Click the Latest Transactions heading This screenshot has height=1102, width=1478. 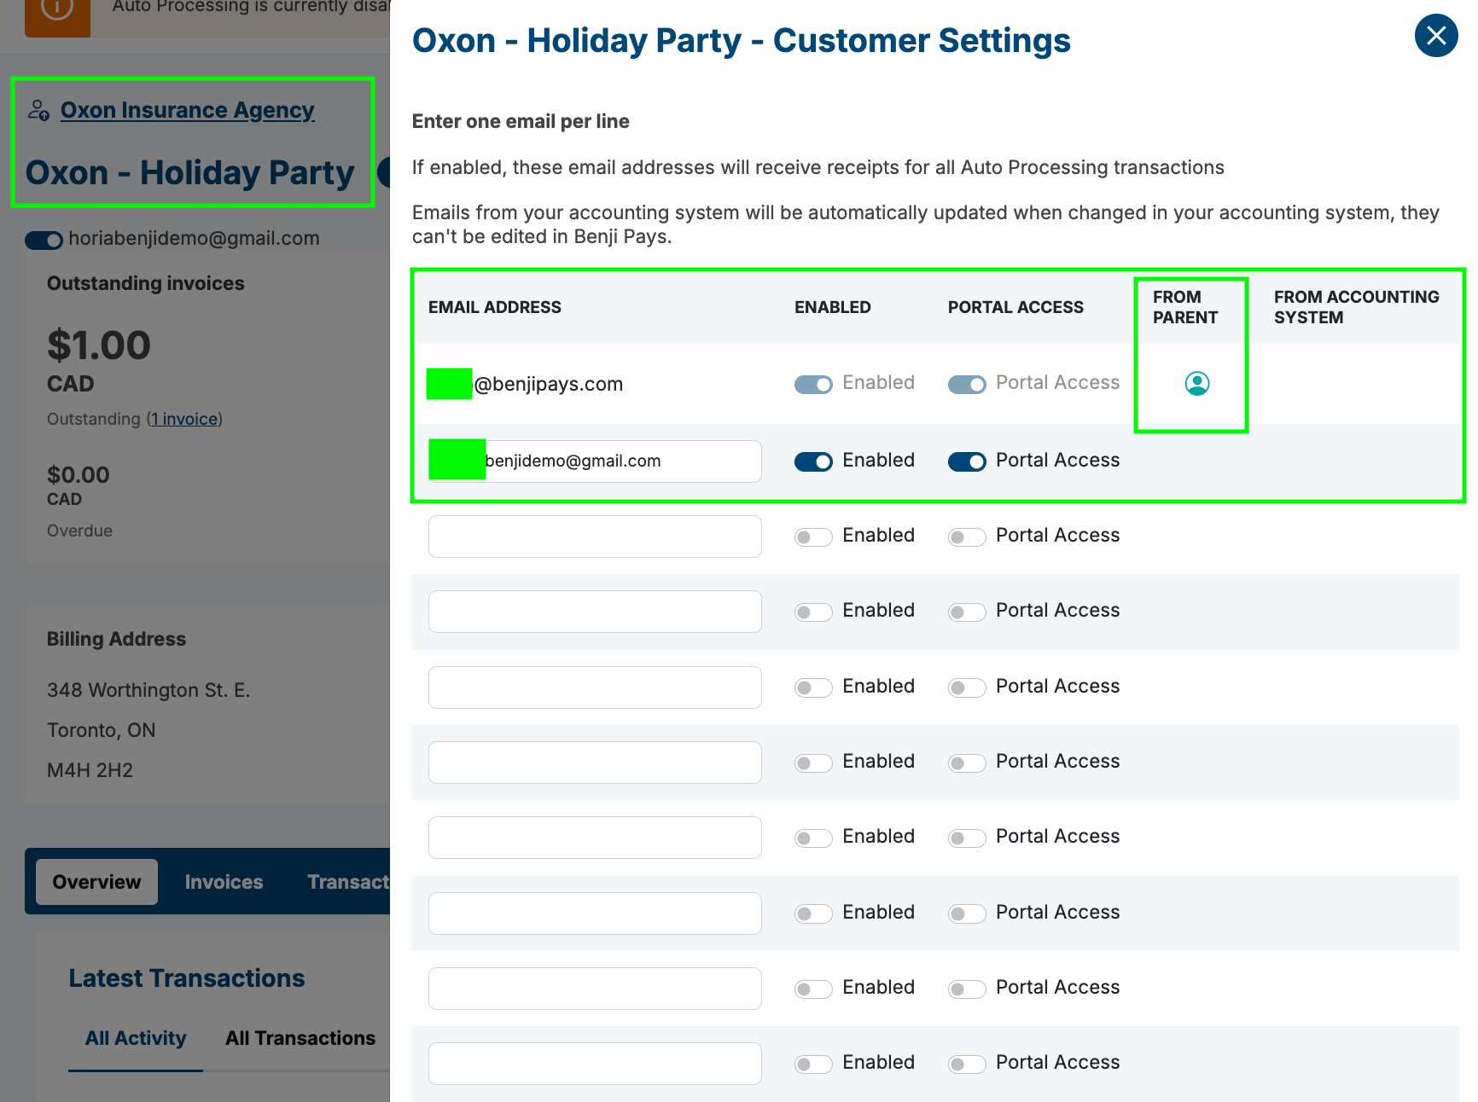point(186,978)
